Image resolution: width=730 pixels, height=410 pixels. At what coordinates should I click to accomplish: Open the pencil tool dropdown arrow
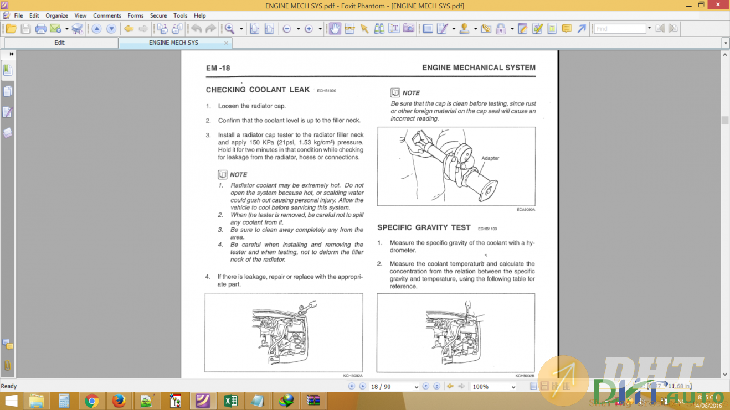454,29
